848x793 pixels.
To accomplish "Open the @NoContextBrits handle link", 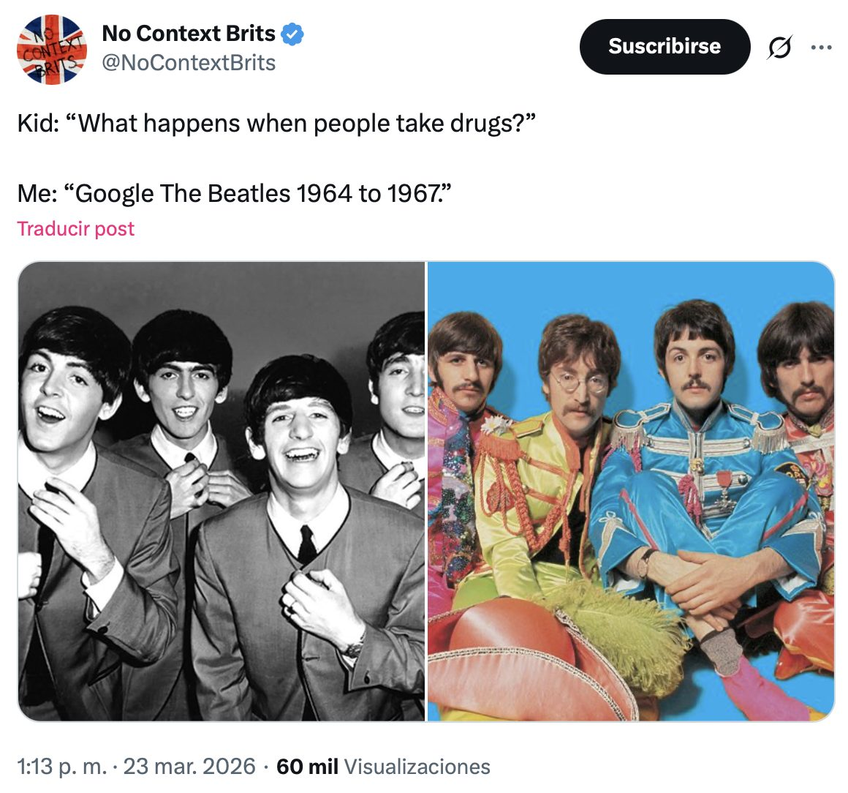I will pos(189,63).
